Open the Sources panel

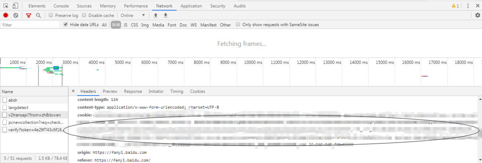pos(84,6)
